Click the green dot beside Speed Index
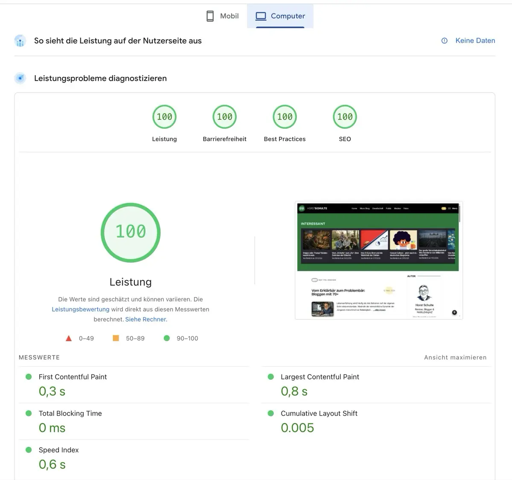This screenshot has height=480, width=512. 29,450
